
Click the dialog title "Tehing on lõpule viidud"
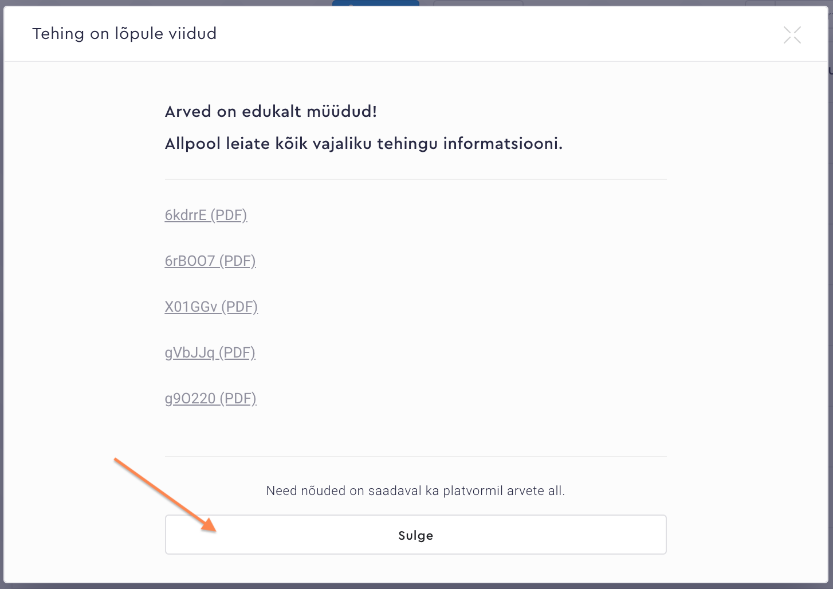124,34
